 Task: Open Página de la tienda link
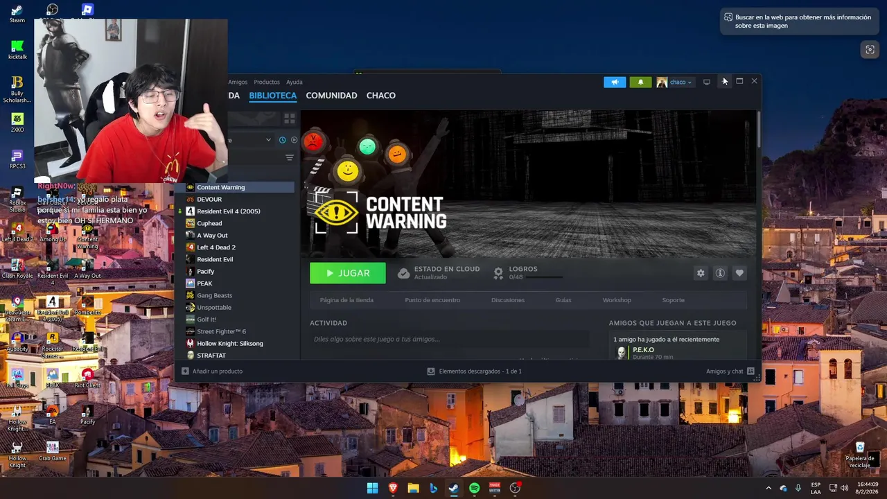[346, 300]
